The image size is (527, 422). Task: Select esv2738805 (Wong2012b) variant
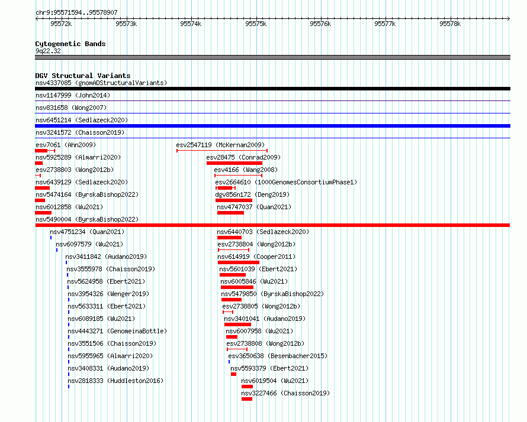262,306
